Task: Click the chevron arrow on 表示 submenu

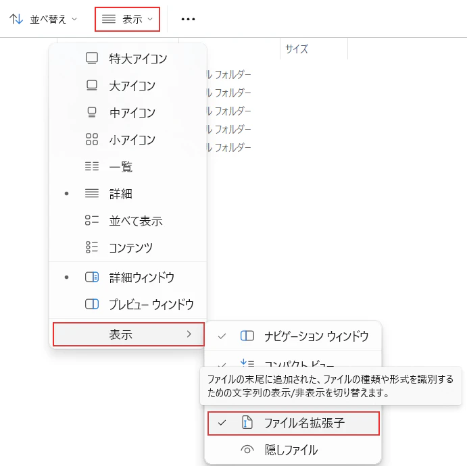Action: pos(189,334)
